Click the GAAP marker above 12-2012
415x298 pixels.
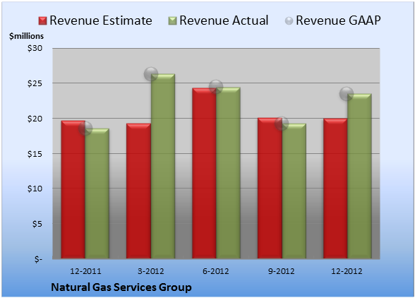347,93
